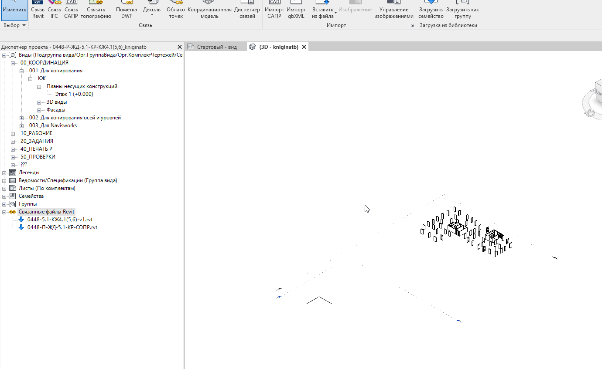Close the {3D - kniginatb} view tab
The image size is (602, 369).
[304, 47]
